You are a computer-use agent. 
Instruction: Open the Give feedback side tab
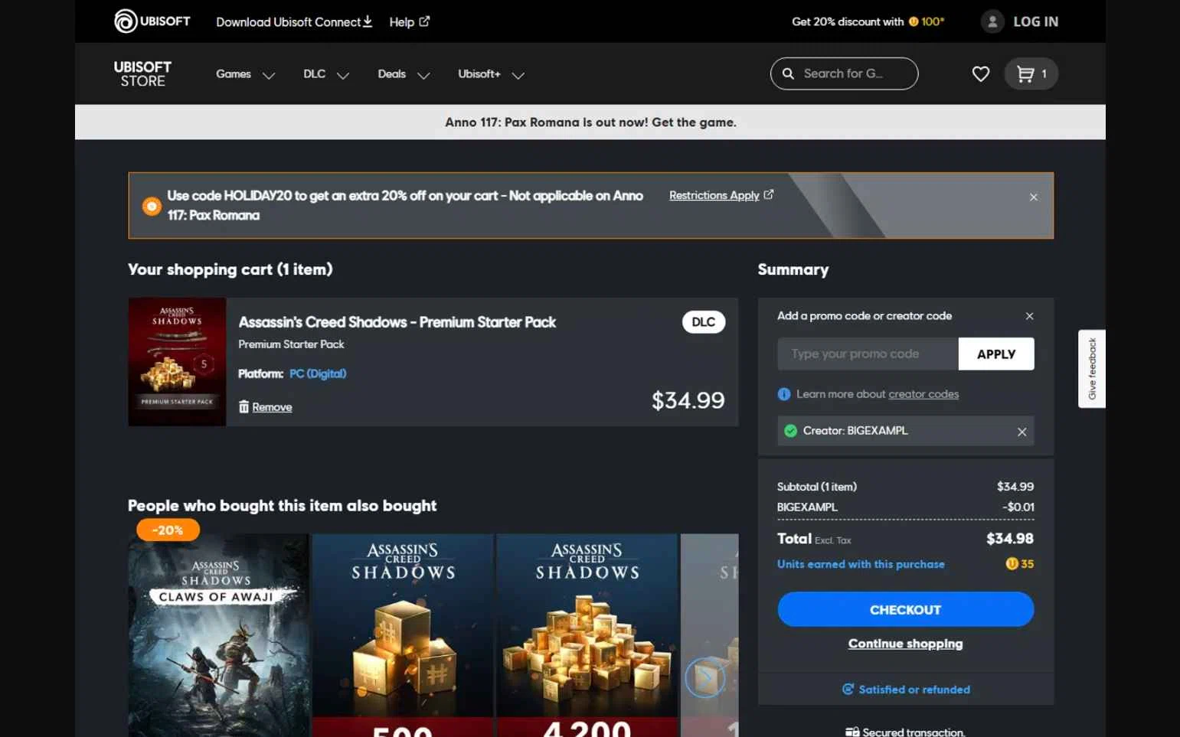(x=1092, y=369)
